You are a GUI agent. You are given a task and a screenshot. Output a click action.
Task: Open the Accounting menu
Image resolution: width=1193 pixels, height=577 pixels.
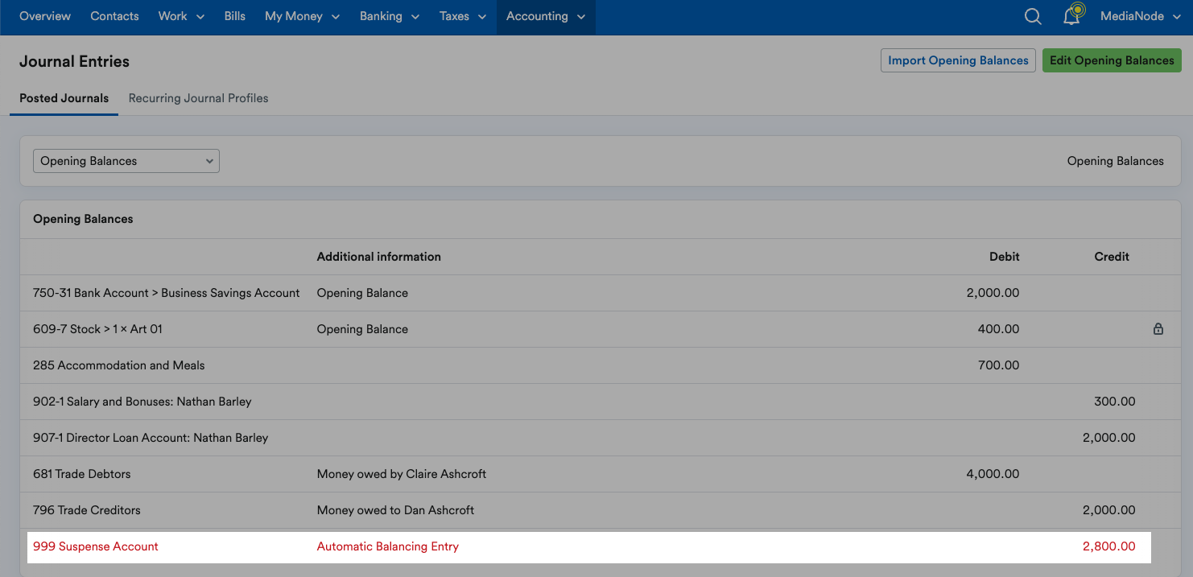pyautogui.click(x=545, y=16)
